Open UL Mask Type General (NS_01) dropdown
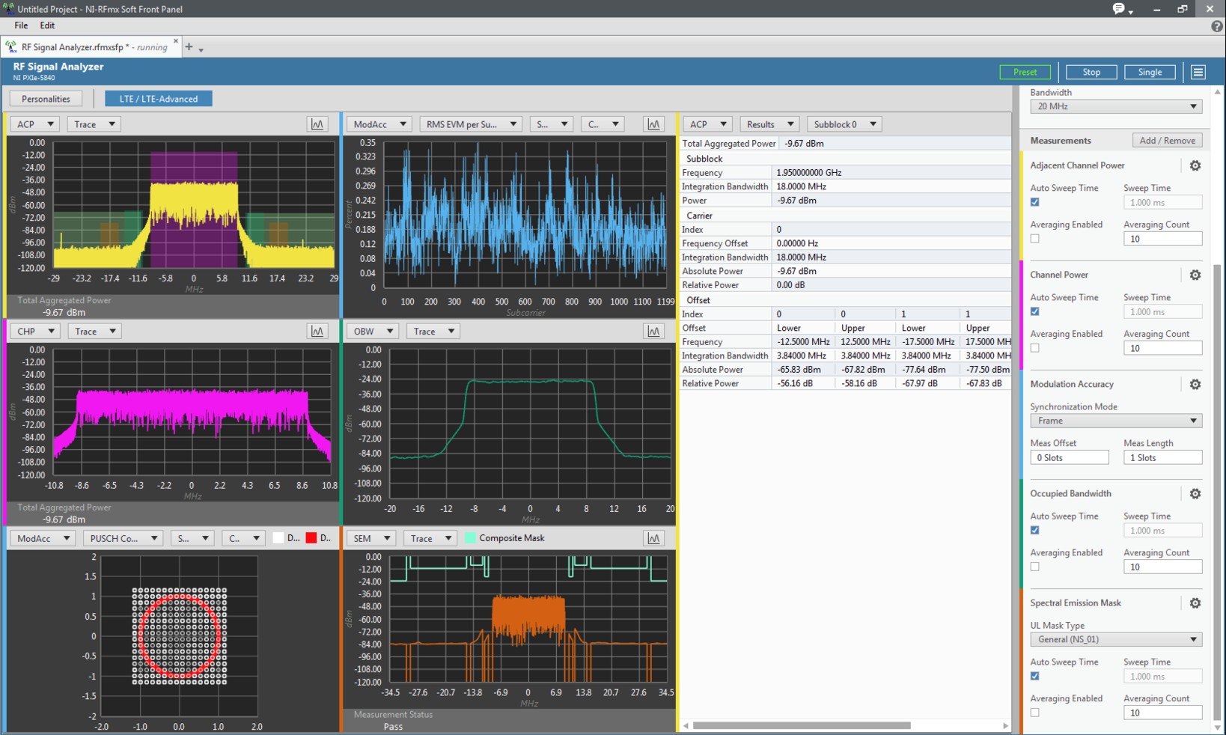The image size is (1226, 735). tap(1116, 639)
